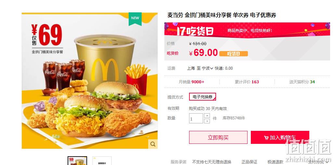Click the orange 吃货日 price tag badge

234,54
